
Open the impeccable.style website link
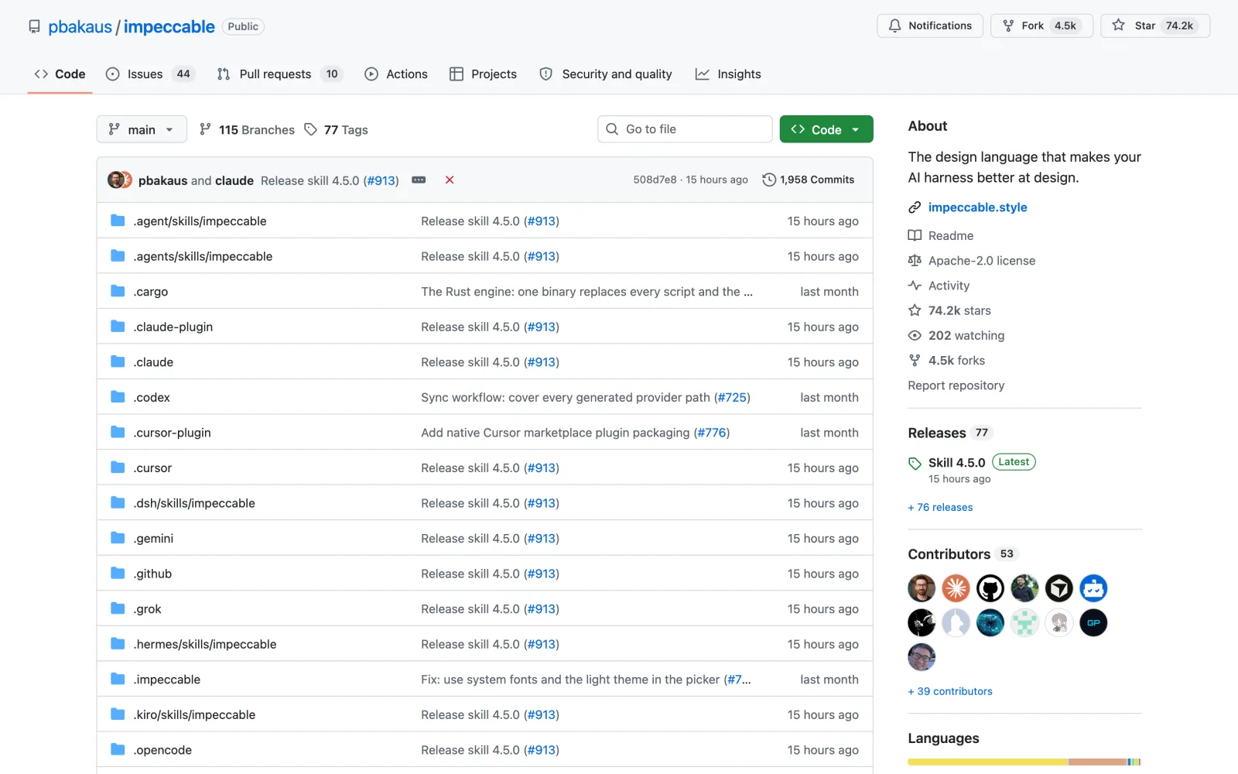coord(978,207)
